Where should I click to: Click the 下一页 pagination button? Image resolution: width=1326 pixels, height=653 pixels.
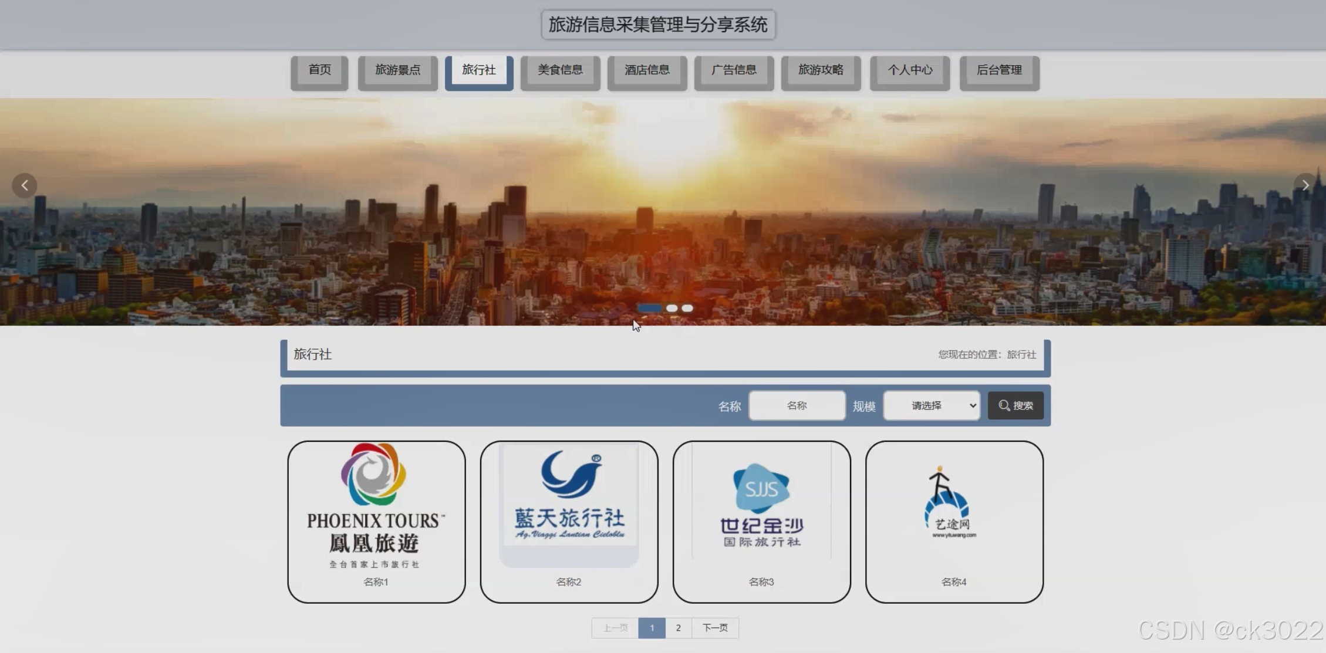pyautogui.click(x=715, y=628)
